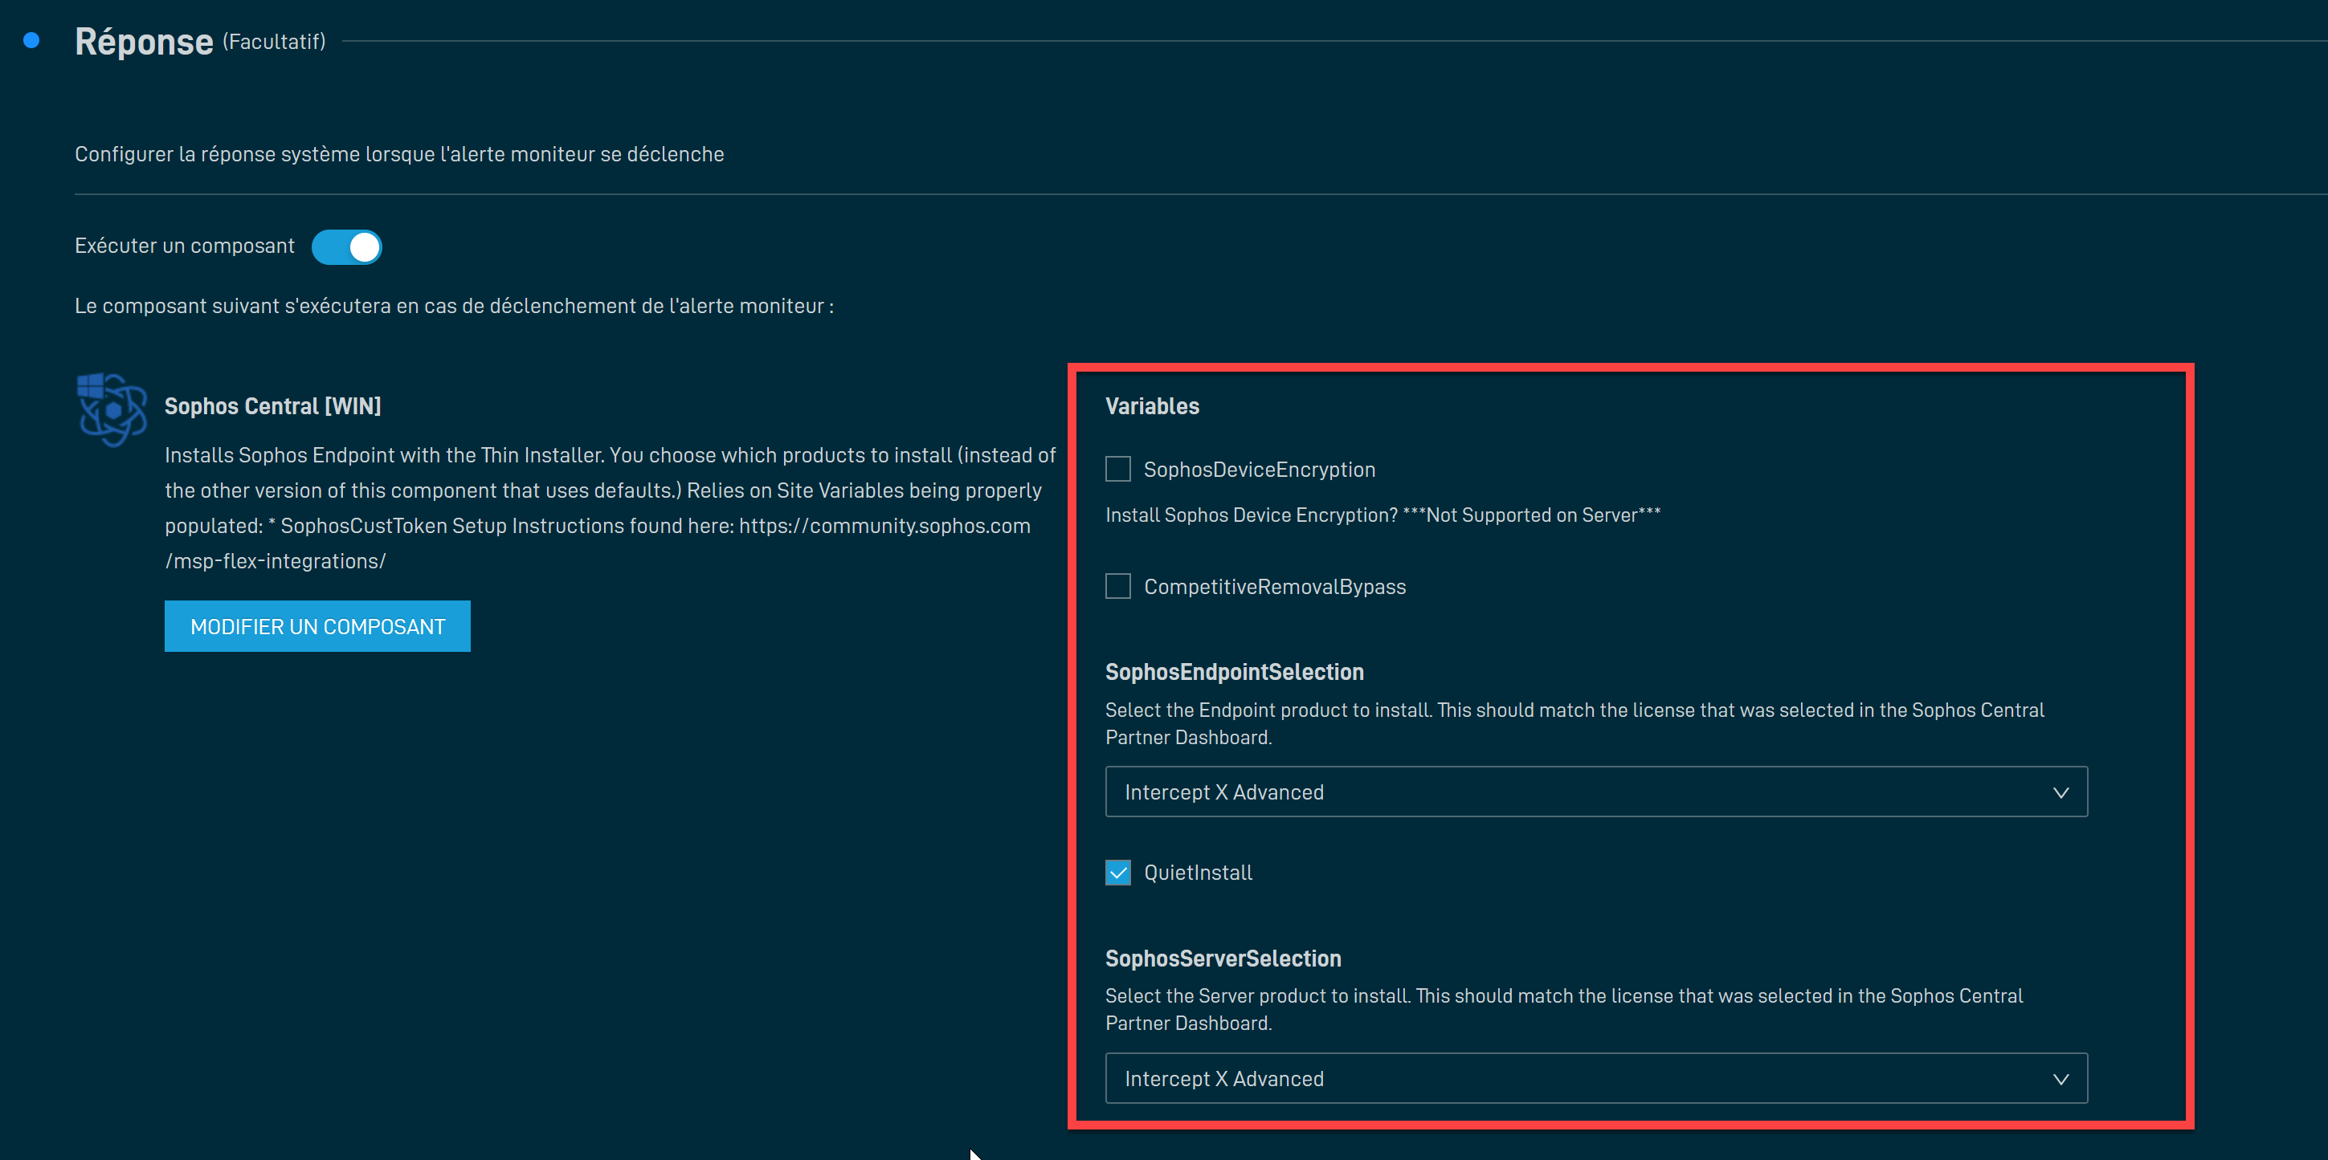Click the SophosServerSelection heading
This screenshot has width=2328, height=1160.
tap(1223, 959)
